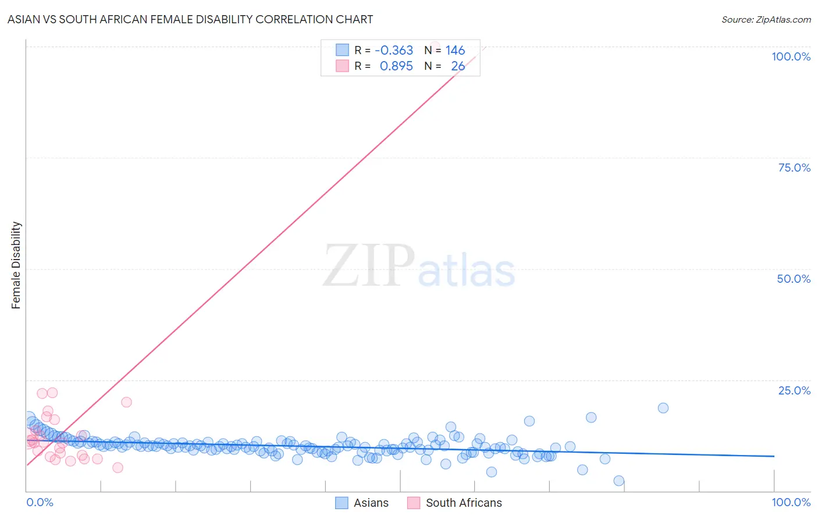Click the 100.0% x-axis label at bottom right
This screenshot has width=818, height=519.
791,502
